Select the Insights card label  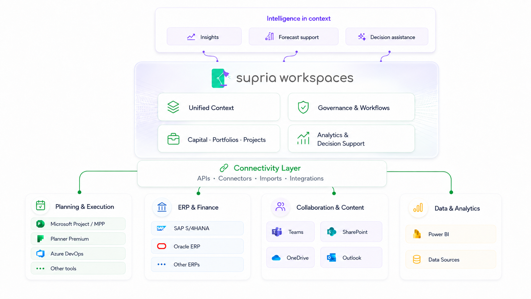point(209,37)
